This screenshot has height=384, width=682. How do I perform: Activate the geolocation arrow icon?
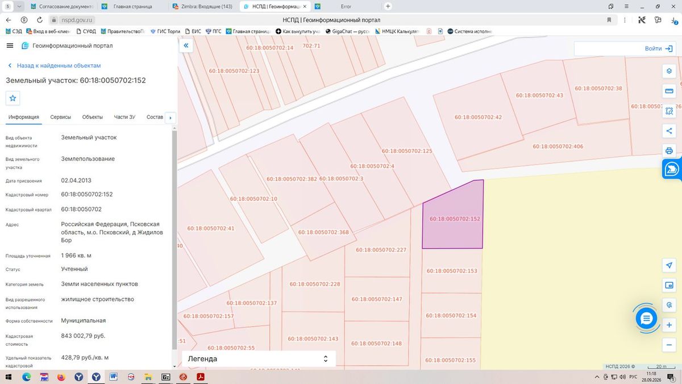pos(669,265)
